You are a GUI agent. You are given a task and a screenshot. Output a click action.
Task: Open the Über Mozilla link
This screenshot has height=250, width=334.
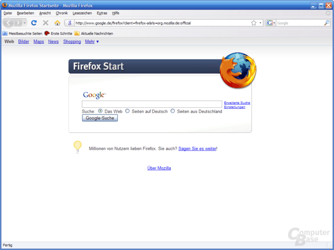[159, 168]
